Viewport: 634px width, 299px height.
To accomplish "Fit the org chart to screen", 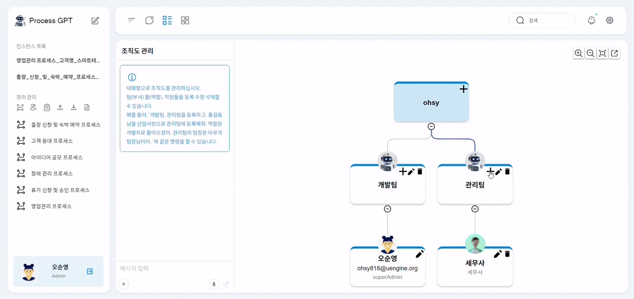I will tap(602, 53).
